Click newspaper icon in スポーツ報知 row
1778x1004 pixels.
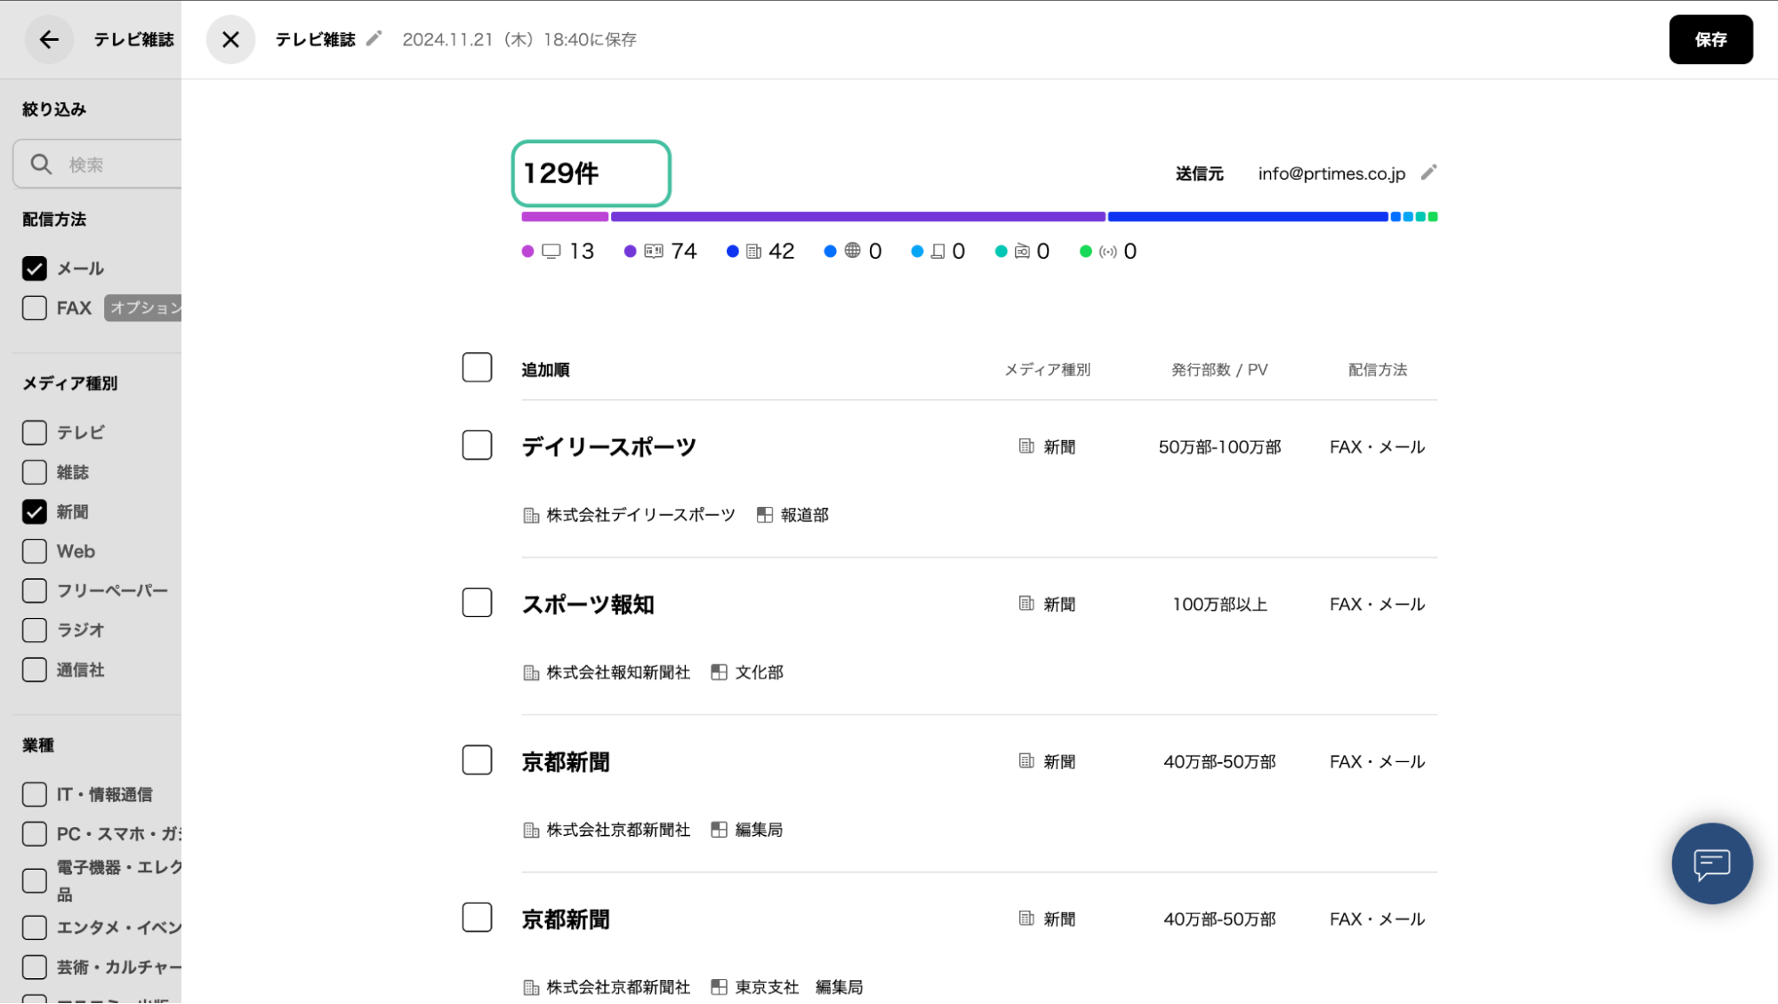(x=1026, y=604)
